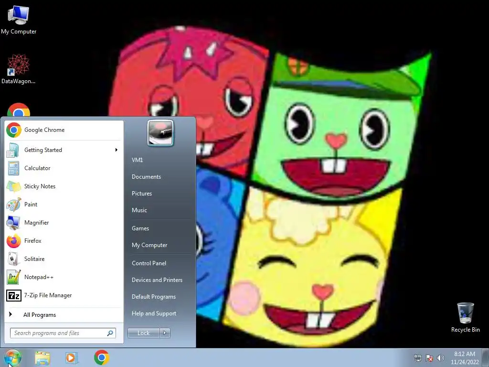
Task: Open the VM1 user folder
Action: [160, 160]
